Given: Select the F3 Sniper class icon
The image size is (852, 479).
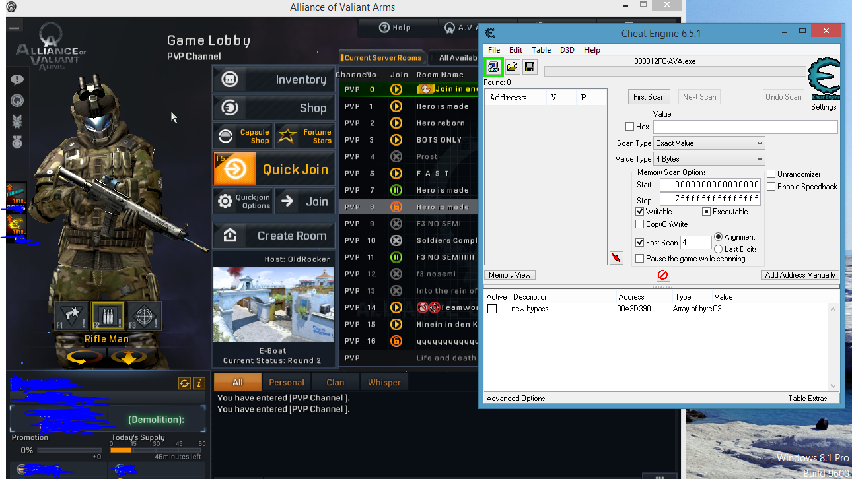Looking at the screenshot, I should 144,316.
